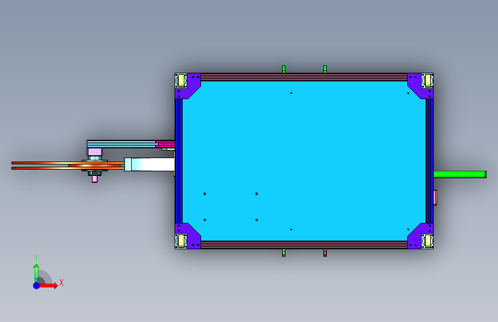This screenshot has width=498, height=322.
Task: Select the light blue arm plate
Action: pos(122,144)
